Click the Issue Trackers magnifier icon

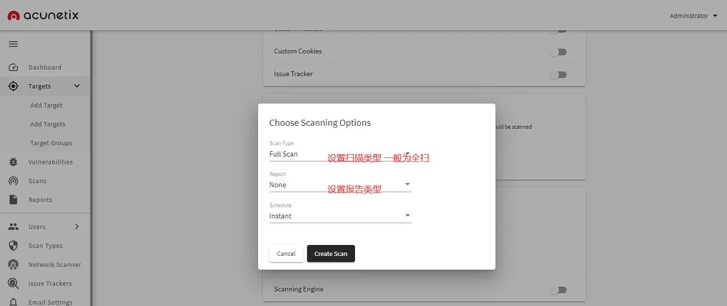[13, 284]
